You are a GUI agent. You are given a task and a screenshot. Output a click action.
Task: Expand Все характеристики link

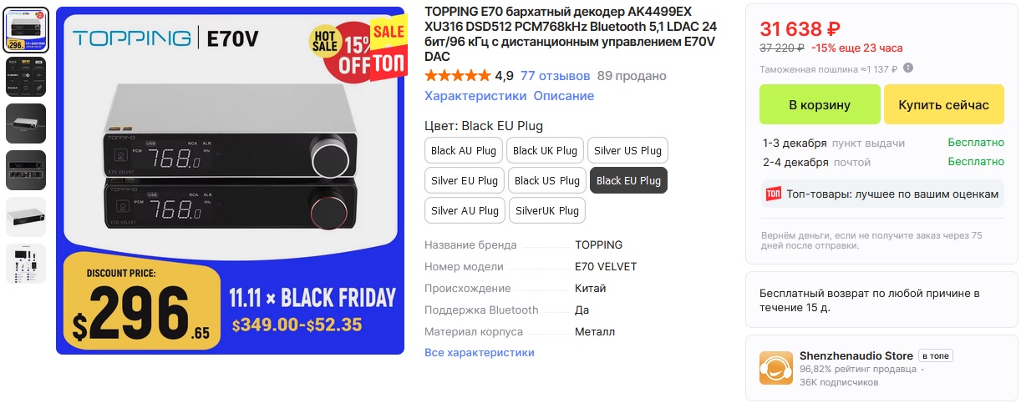[479, 352]
